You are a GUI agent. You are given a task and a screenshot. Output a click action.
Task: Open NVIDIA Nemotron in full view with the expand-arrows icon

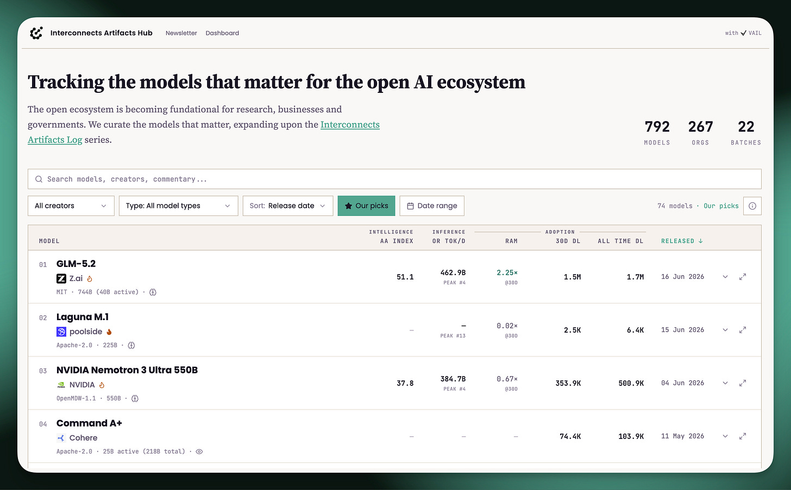coord(743,383)
